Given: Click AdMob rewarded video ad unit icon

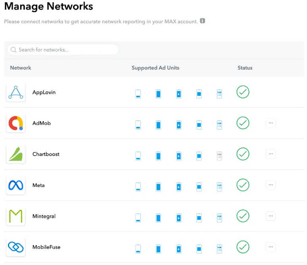Looking at the screenshot, I should pos(179,125).
